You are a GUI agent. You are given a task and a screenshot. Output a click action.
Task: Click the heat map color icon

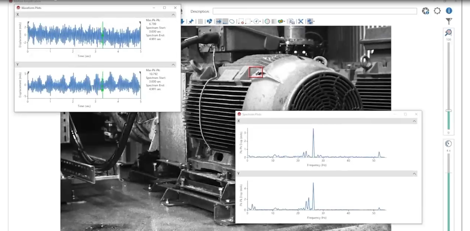point(281,21)
